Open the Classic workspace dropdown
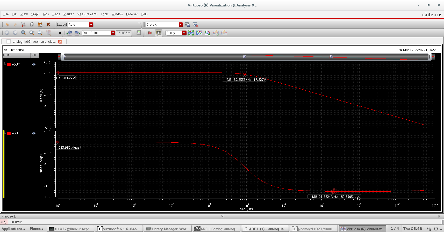Viewport: 444px width, 232px height. (x=181, y=25)
